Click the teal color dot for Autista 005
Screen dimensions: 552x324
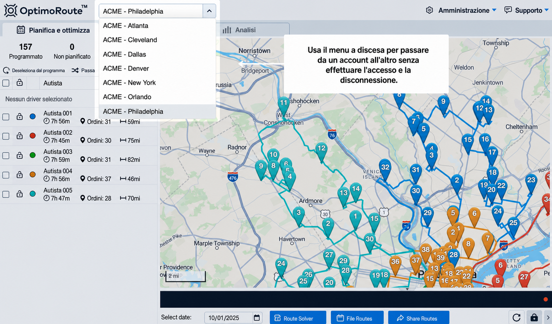pos(33,194)
